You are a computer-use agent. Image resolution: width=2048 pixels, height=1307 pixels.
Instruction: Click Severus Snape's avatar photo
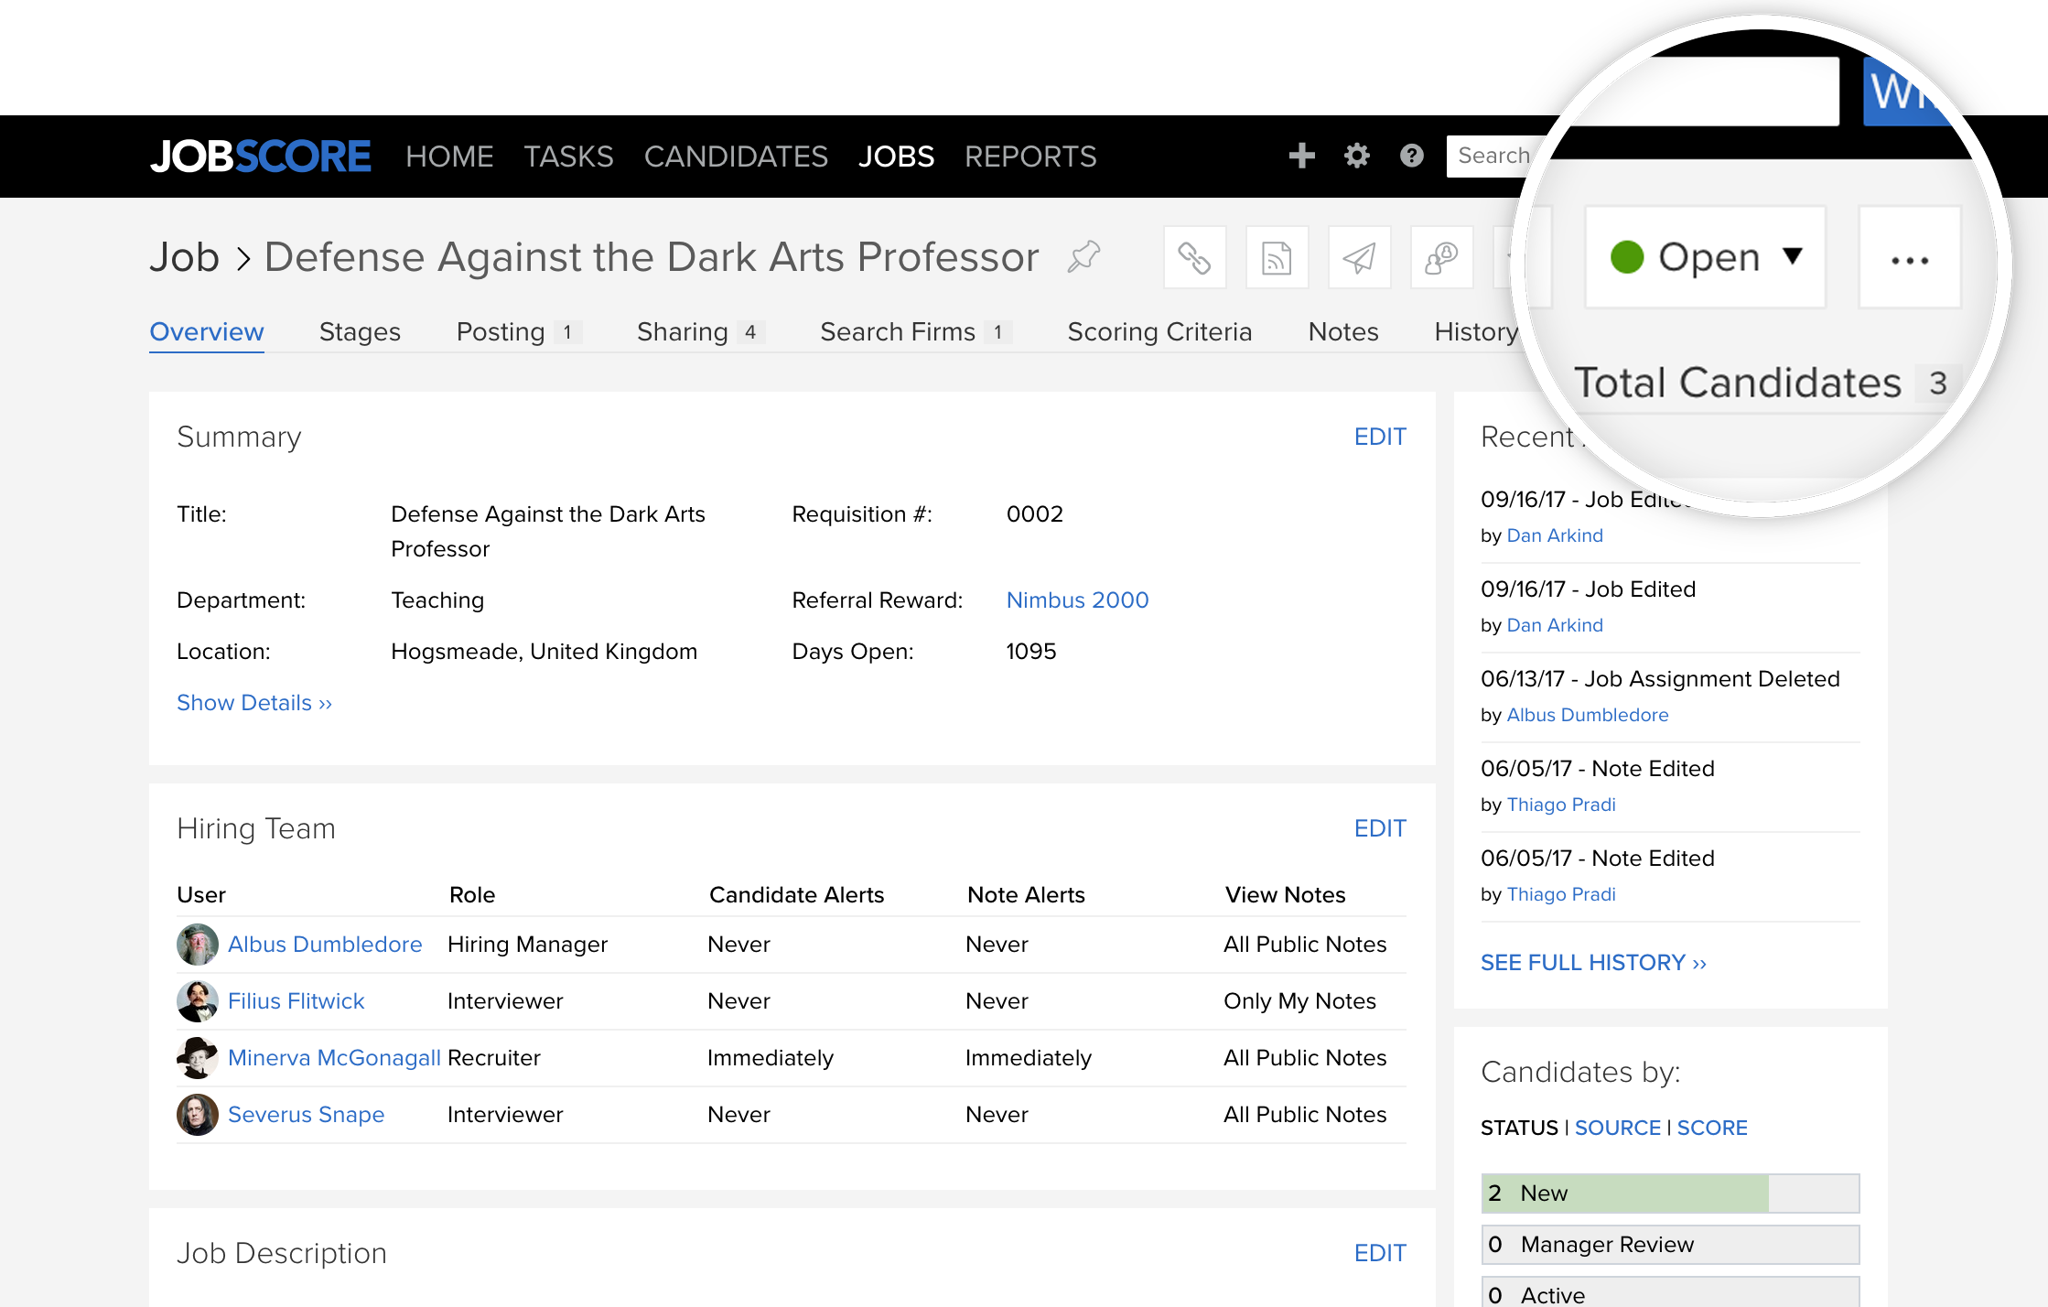[197, 1115]
